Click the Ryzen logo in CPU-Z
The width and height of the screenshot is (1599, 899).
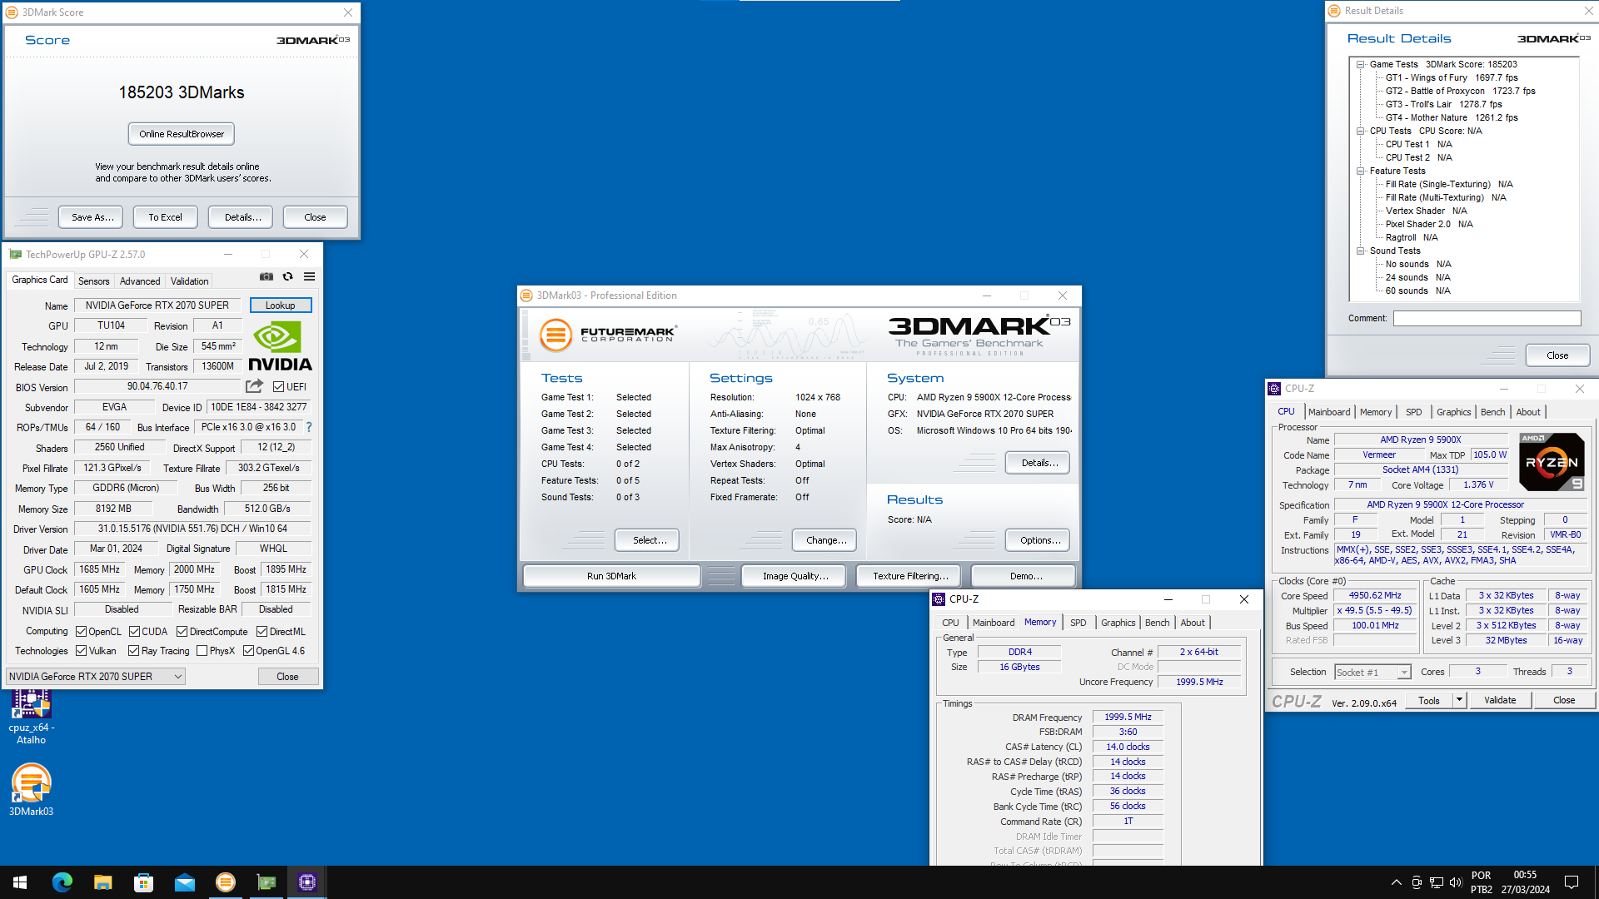(x=1552, y=462)
